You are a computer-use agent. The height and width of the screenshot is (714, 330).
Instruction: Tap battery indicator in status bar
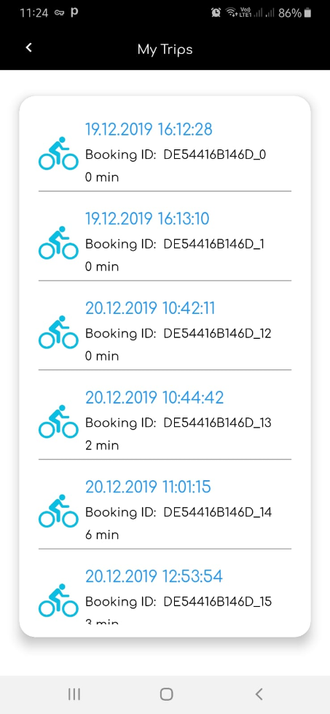click(307, 13)
